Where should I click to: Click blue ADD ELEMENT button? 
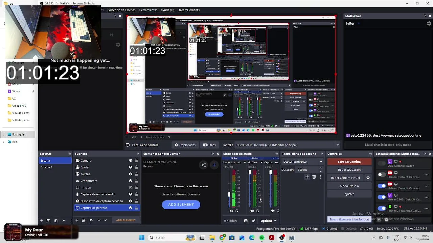point(181,205)
